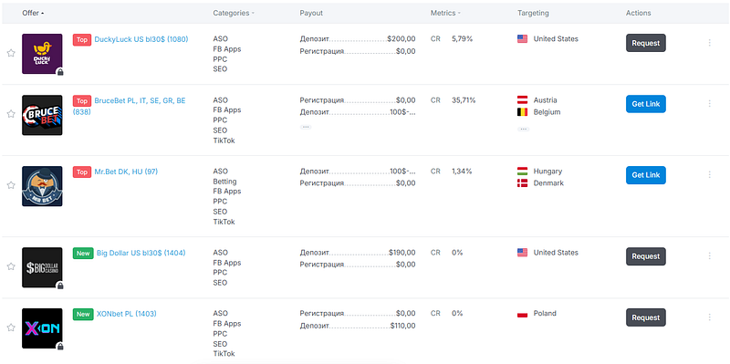
Task: Click the DuckyLuck logo thumbnail
Action: coord(42,54)
